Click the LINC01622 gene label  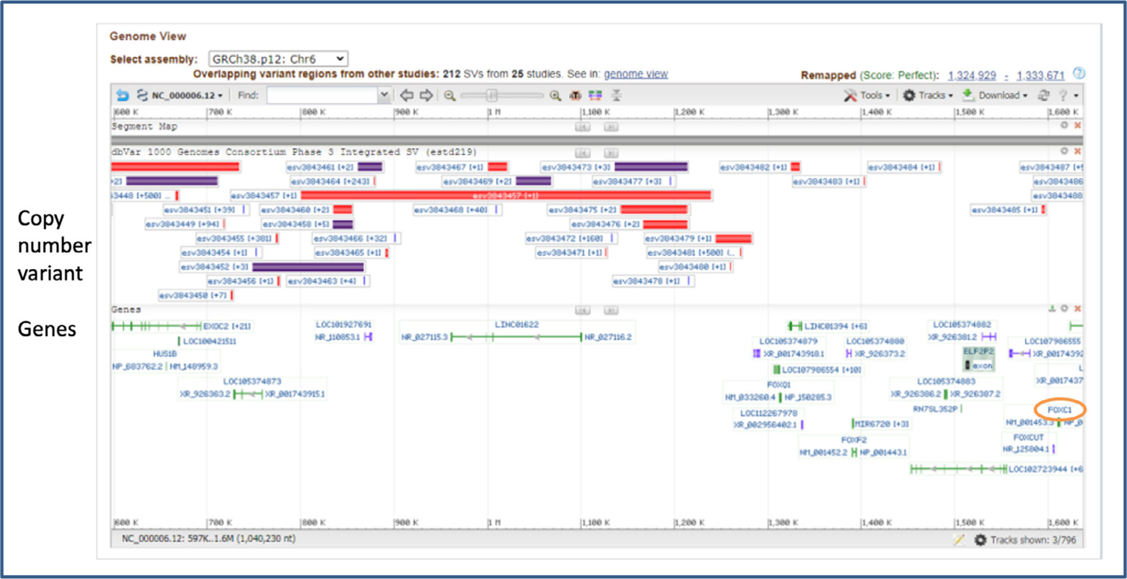point(517,324)
